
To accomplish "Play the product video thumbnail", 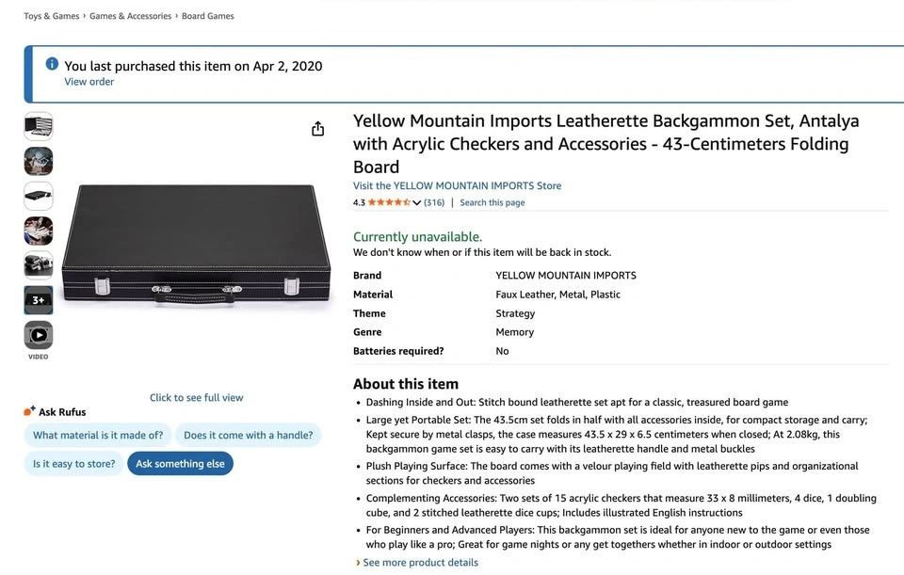I will (39, 335).
